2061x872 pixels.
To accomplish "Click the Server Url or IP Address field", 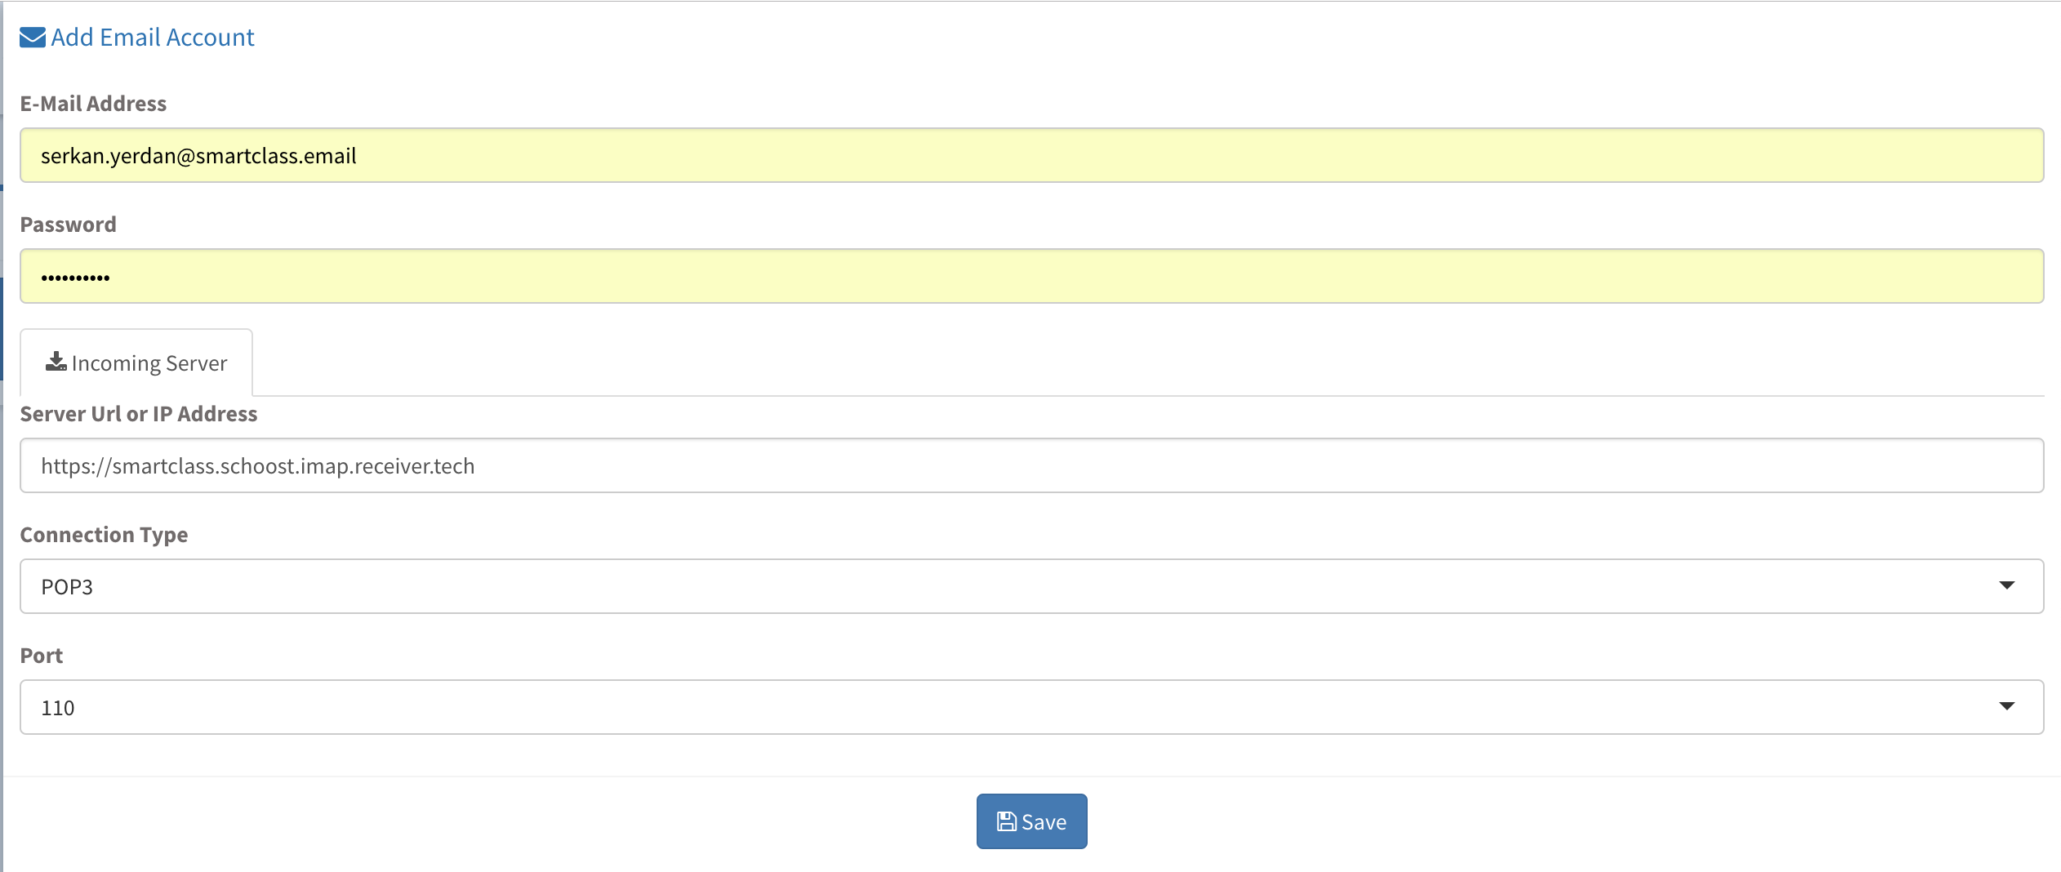I will 1032,465.
